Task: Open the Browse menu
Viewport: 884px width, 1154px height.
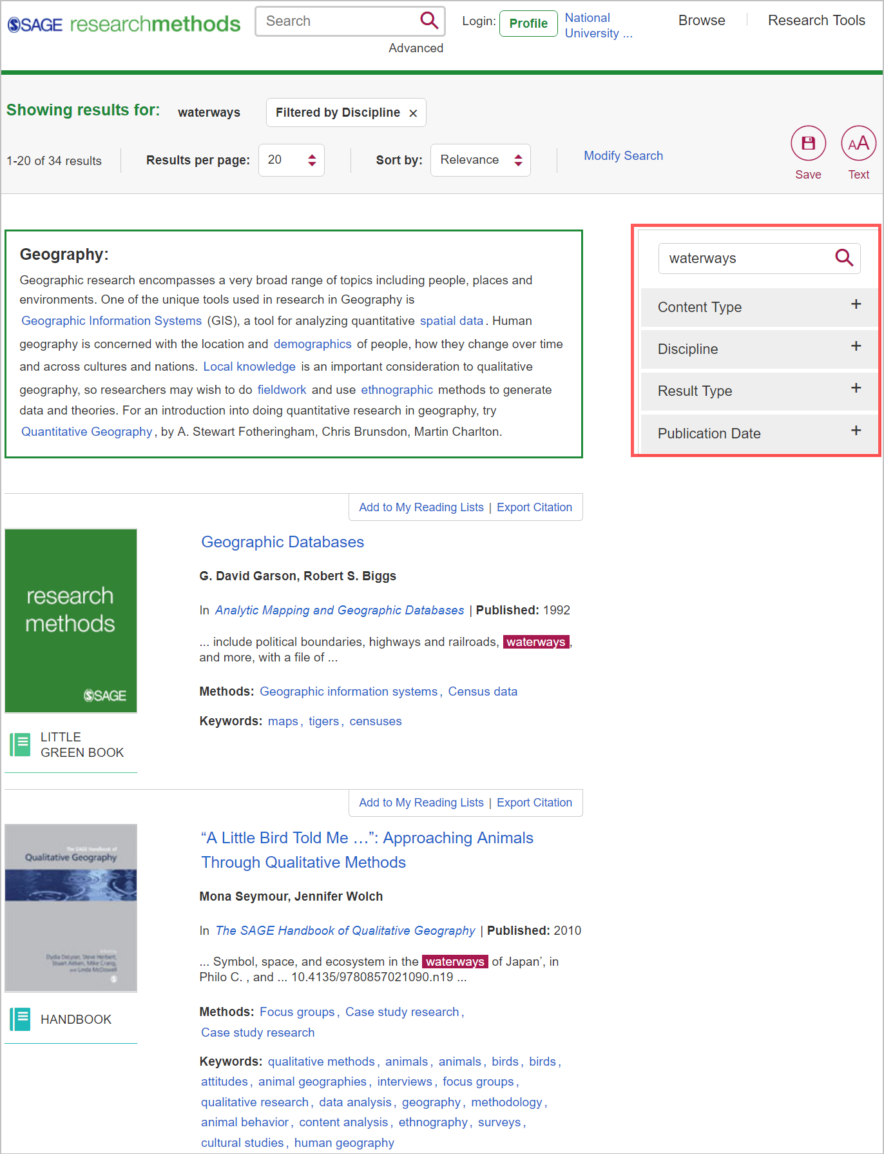Action: (x=702, y=21)
